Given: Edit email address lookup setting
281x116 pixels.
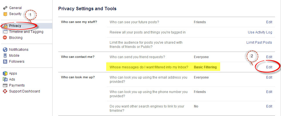Looking at the screenshot, I should [x=269, y=77].
